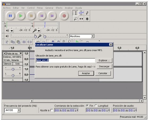The image size is (149, 121).
Task: Skip to end with the fast-forward button
Action: point(52,16)
